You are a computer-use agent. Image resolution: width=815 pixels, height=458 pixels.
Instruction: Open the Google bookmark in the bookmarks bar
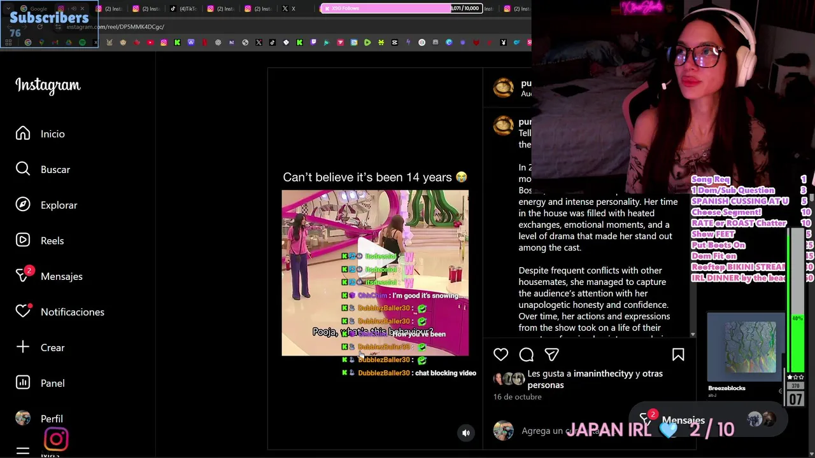pyautogui.click(x=28, y=43)
